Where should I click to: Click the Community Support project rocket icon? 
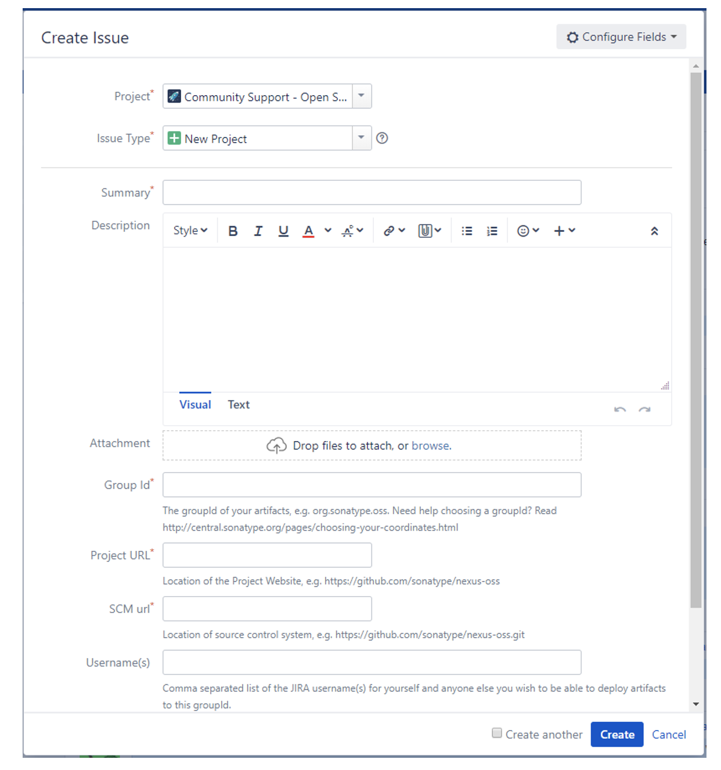click(x=174, y=96)
